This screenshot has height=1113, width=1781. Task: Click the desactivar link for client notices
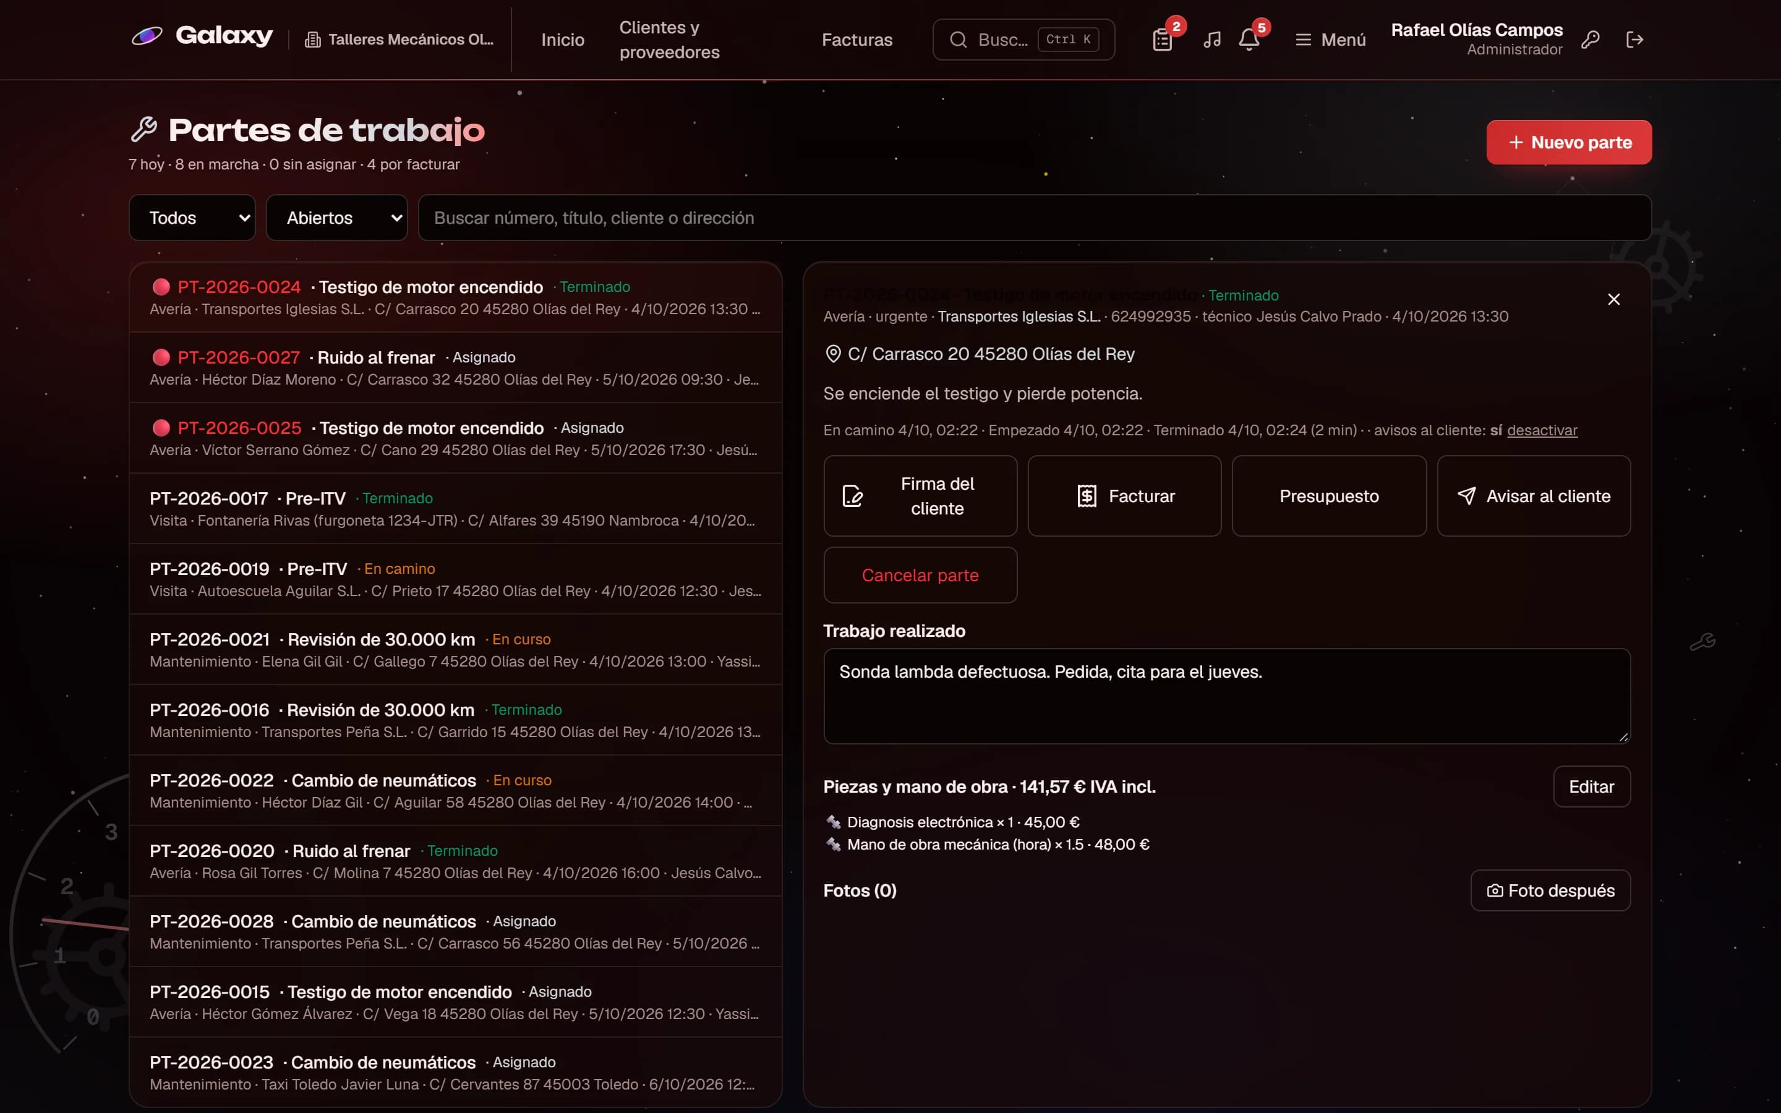tap(1542, 430)
